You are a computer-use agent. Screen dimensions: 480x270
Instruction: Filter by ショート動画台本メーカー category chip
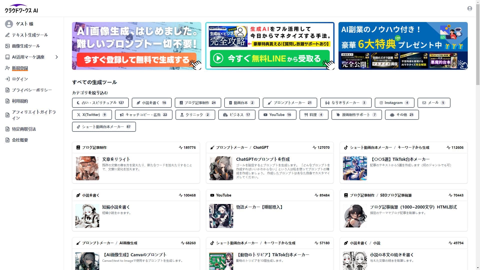click(104, 127)
